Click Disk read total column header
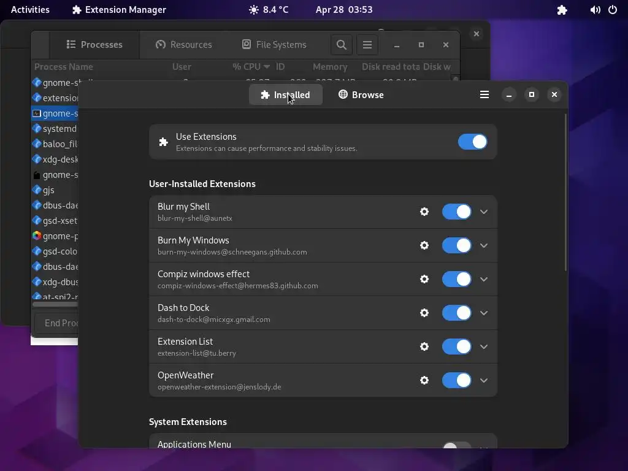Viewport: 628px width, 471px height. [391, 66]
